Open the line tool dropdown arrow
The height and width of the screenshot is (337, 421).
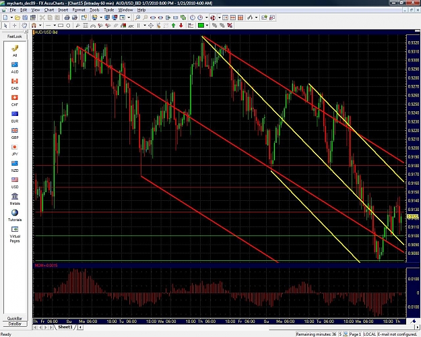point(55,25)
